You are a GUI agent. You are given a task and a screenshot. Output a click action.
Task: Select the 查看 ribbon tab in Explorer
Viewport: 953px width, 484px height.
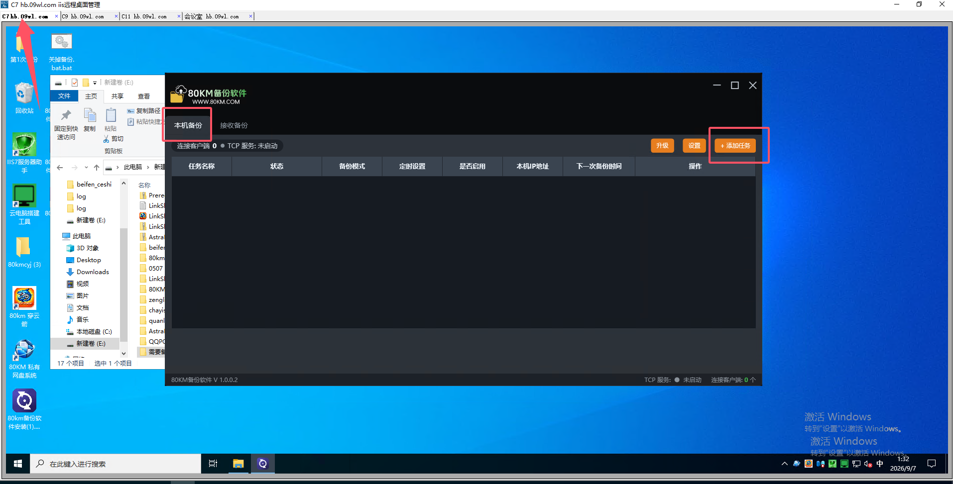click(x=144, y=96)
